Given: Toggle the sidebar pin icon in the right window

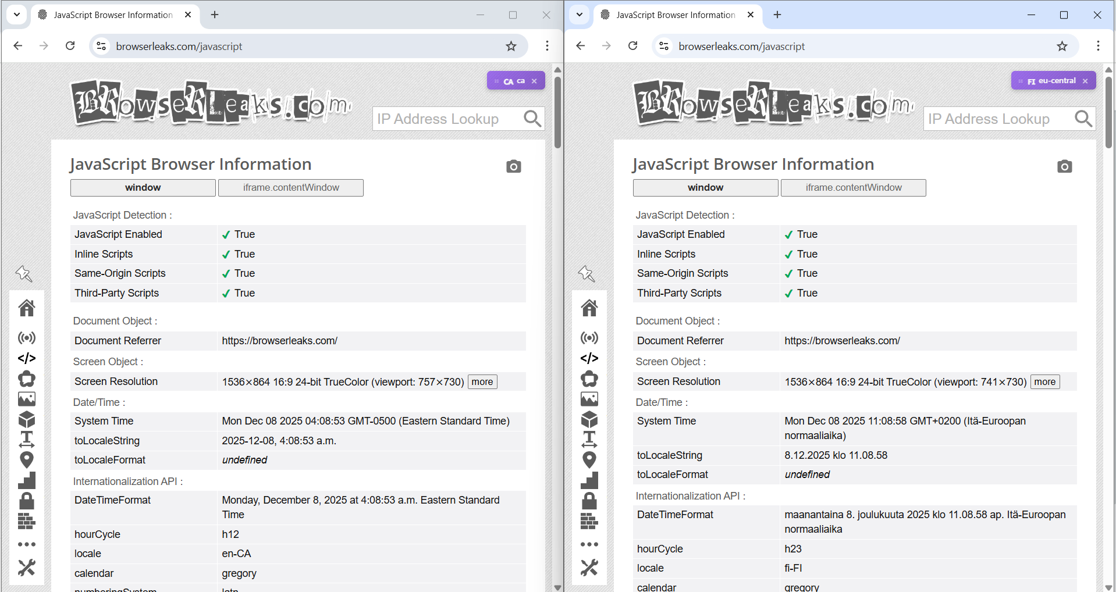Looking at the screenshot, I should click(587, 273).
